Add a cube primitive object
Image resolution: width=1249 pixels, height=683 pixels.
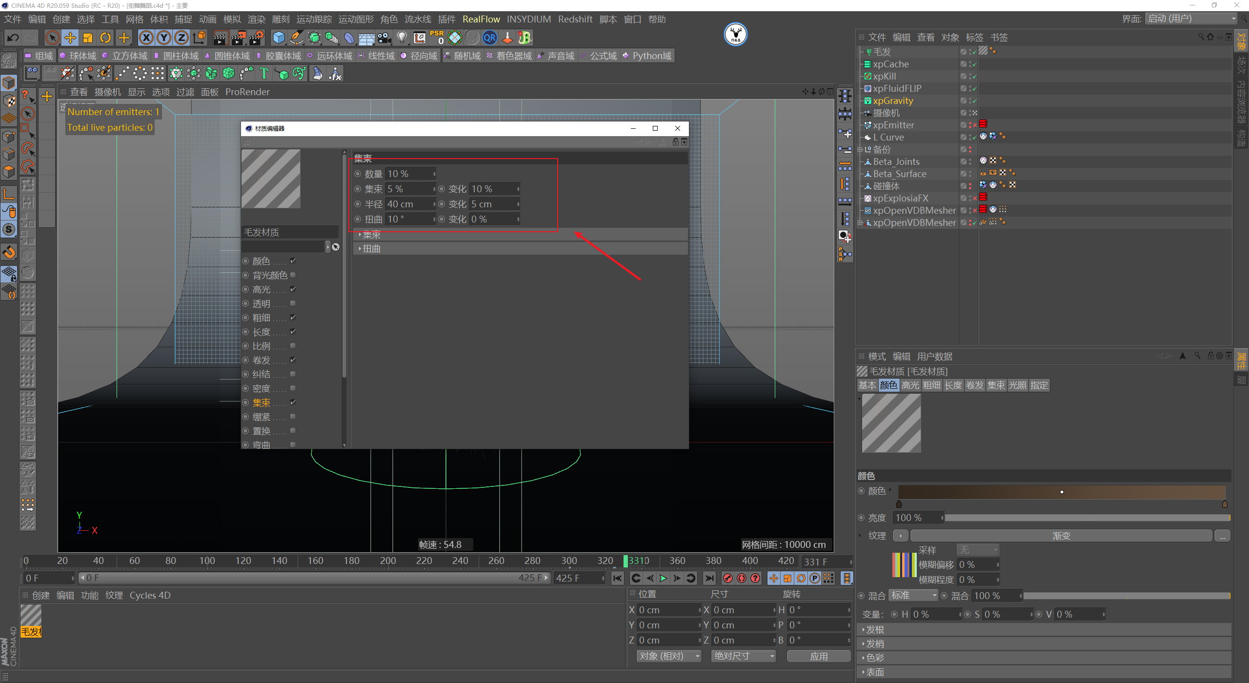point(279,38)
